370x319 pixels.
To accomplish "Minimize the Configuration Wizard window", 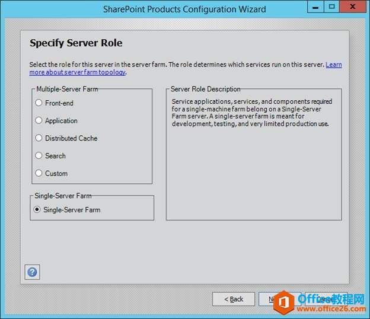I will (315, 7).
